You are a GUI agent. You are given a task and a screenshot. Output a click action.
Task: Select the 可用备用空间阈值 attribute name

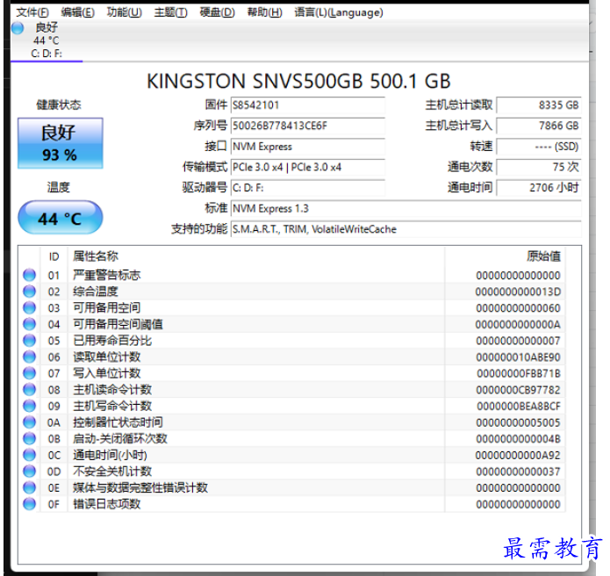tap(118, 324)
